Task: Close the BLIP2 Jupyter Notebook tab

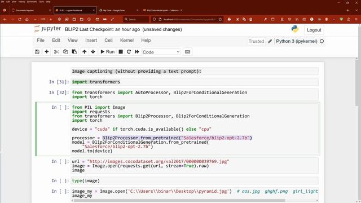Action: tap(94, 10)
